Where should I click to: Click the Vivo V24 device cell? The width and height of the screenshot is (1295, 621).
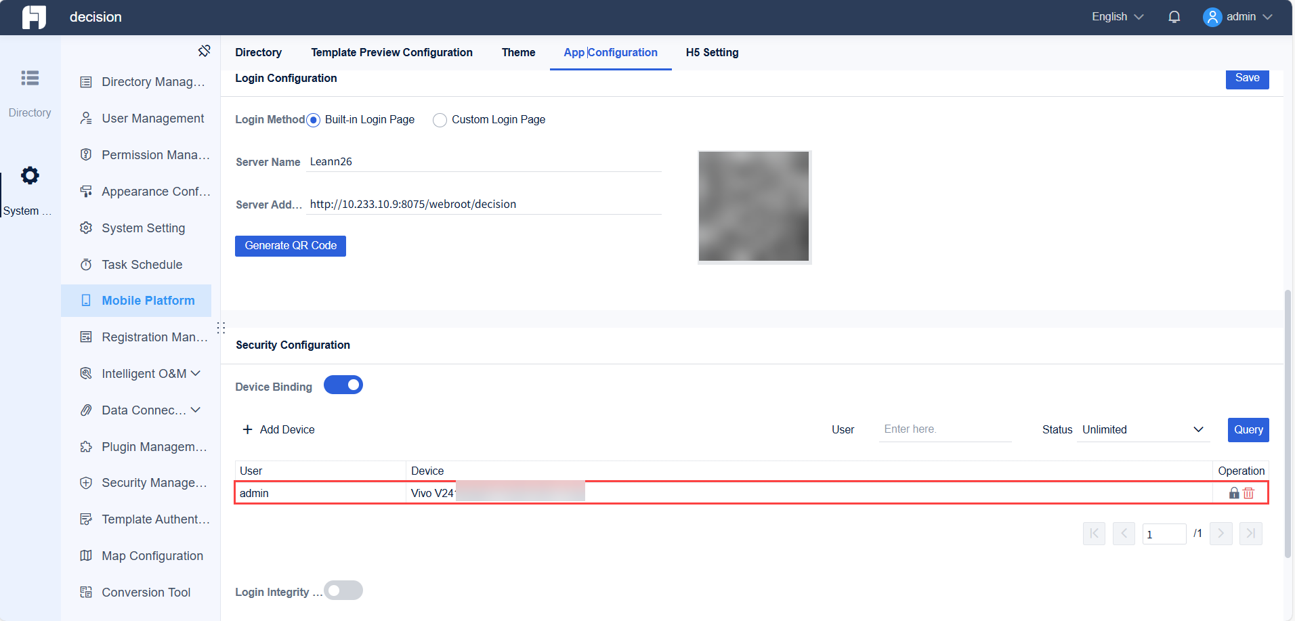click(x=809, y=493)
